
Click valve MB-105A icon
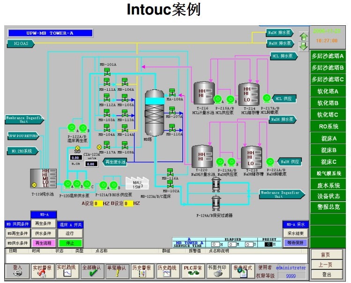[125, 98]
